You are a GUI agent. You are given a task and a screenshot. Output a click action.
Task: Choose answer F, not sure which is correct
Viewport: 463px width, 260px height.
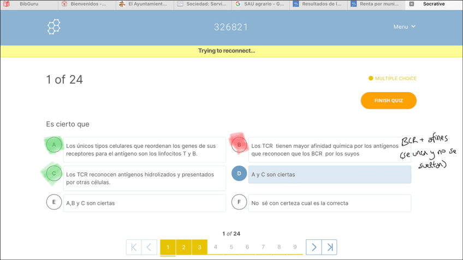[x=239, y=202]
